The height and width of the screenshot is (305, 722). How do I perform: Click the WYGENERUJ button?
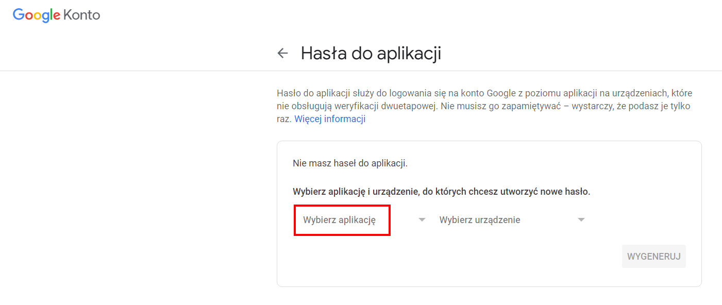point(654,256)
